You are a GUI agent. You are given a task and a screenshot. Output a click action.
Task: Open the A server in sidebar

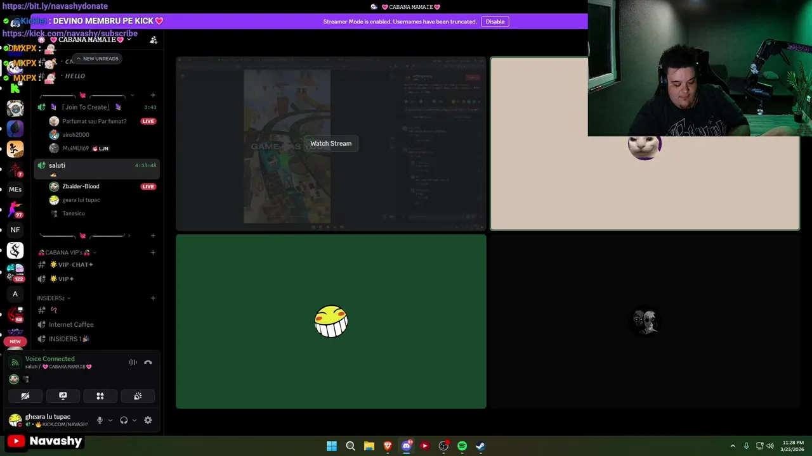(15, 294)
